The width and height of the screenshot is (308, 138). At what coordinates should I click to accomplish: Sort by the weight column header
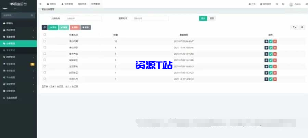pyautogui.click(x=116, y=35)
